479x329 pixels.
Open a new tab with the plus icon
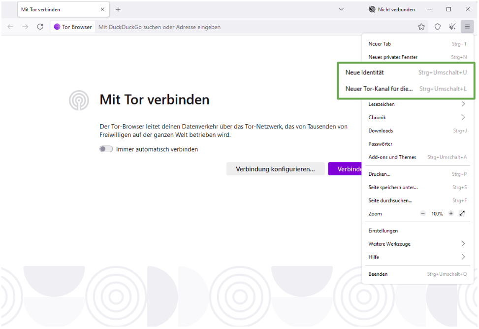(x=118, y=9)
